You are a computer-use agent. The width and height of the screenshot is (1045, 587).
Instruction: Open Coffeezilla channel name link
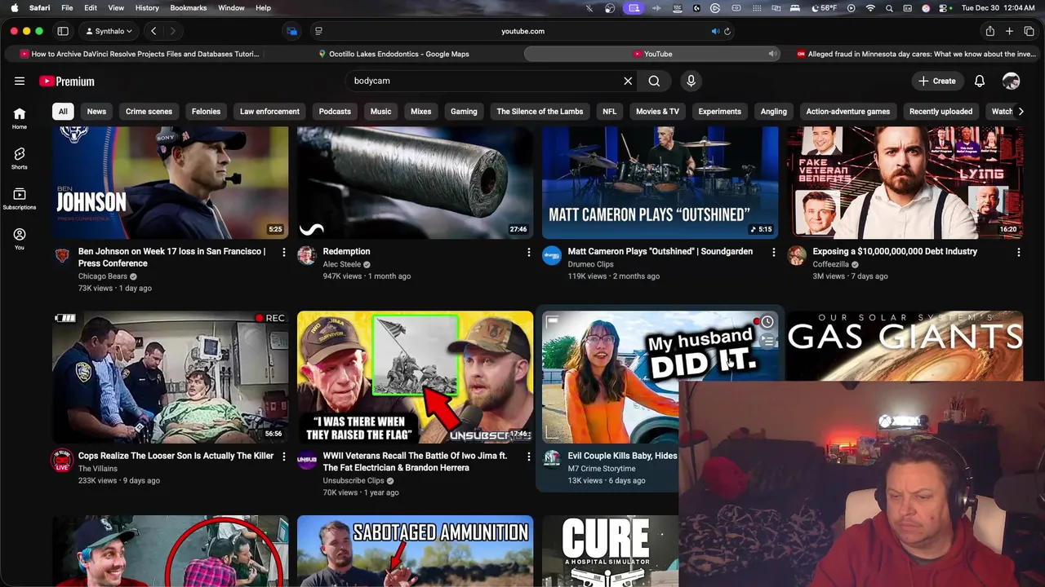tap(831, 264)
